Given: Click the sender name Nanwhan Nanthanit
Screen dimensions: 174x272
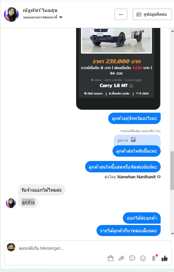Looking at the screenshot, I should tap(137, 177).
